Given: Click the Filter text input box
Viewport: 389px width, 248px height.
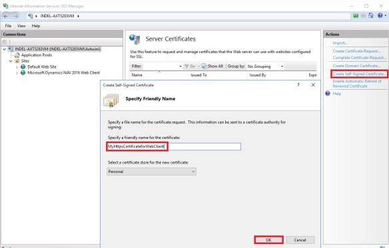Looking at the screenshot, I should point(161,66).
